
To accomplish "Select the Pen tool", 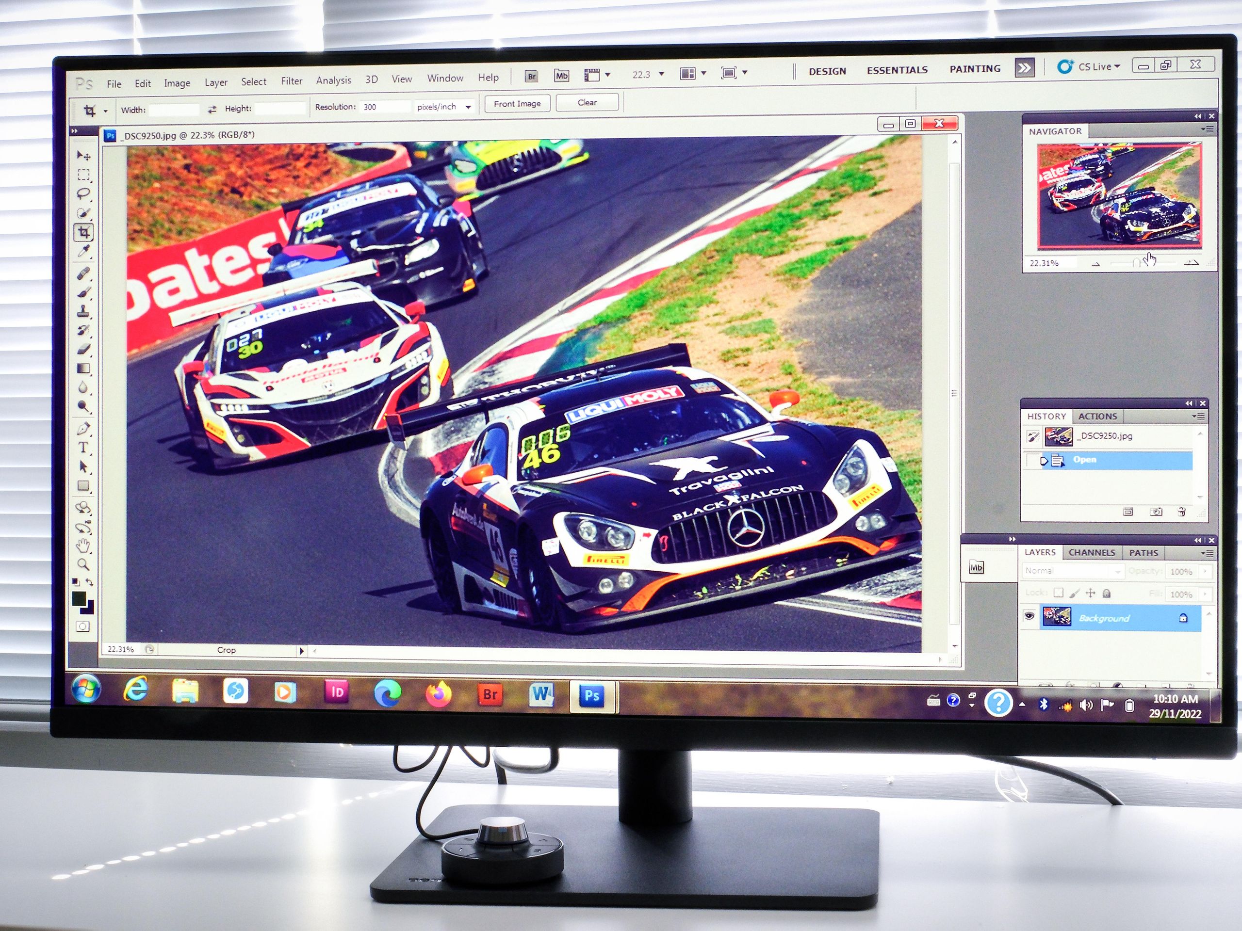I will (83, 429).
